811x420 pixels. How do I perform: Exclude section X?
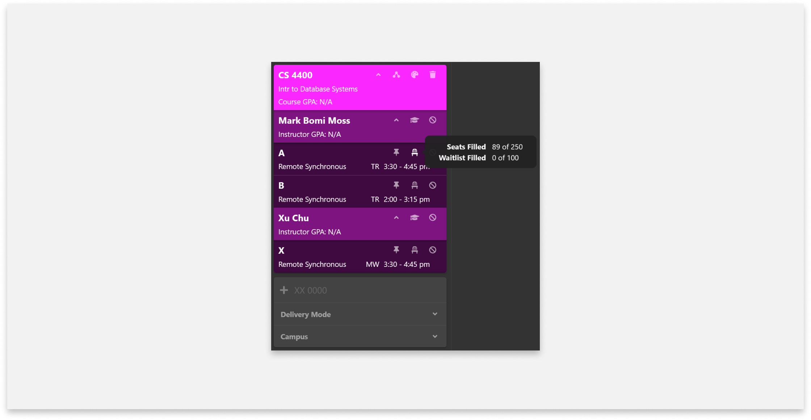(433, 250)
